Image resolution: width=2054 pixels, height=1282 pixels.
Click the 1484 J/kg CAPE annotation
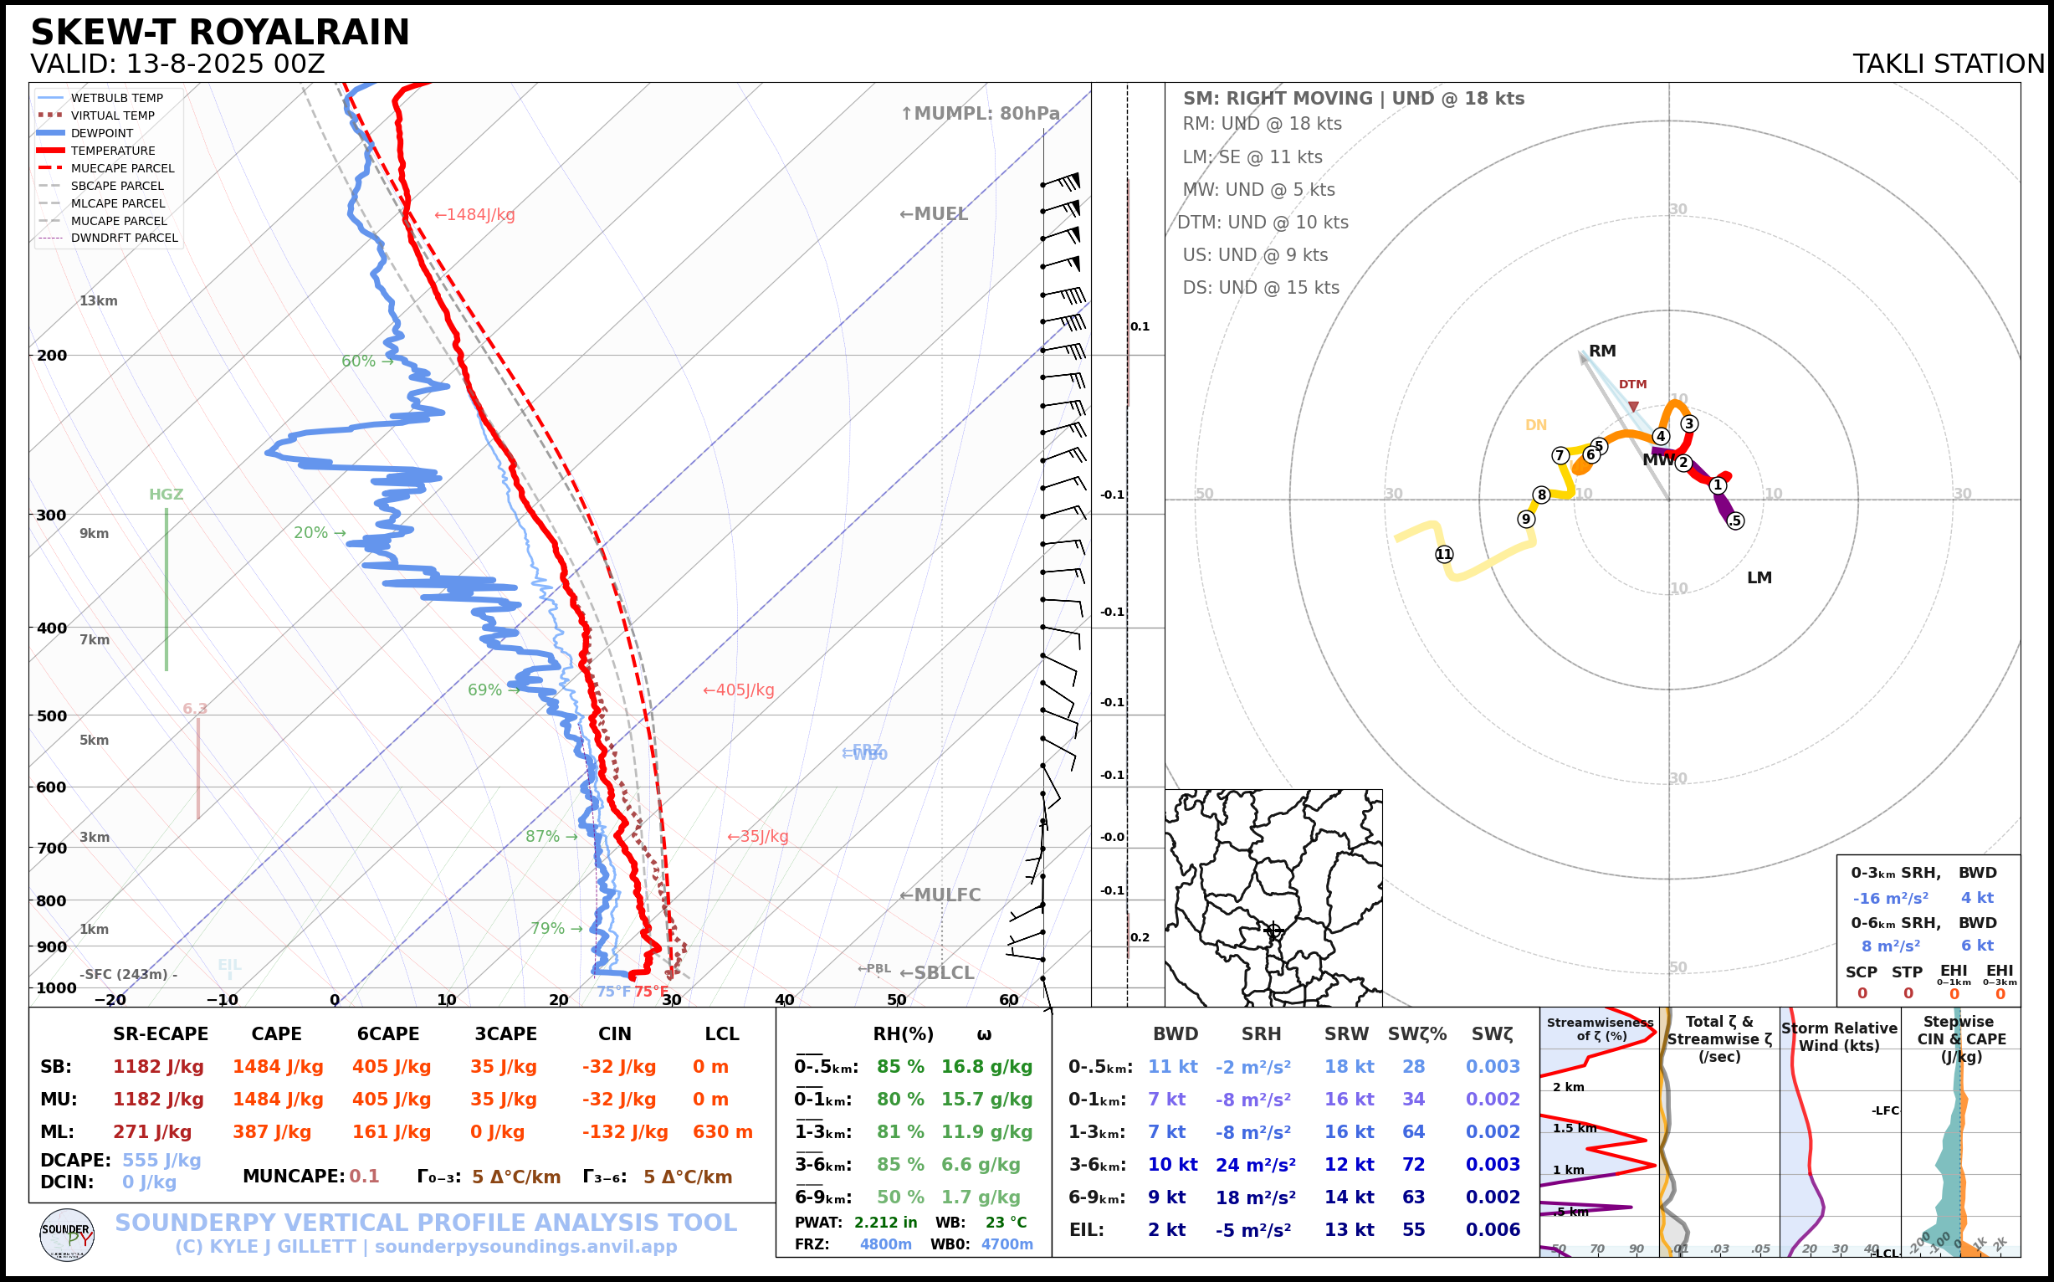(474, 214)
